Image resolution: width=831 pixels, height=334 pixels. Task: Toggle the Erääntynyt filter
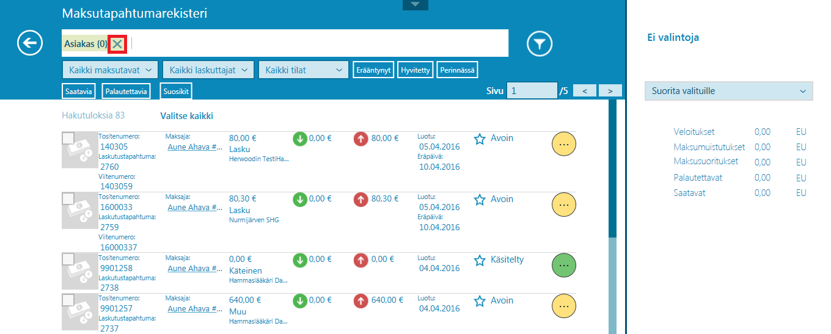pyautogui.click(x=374, y=70)
